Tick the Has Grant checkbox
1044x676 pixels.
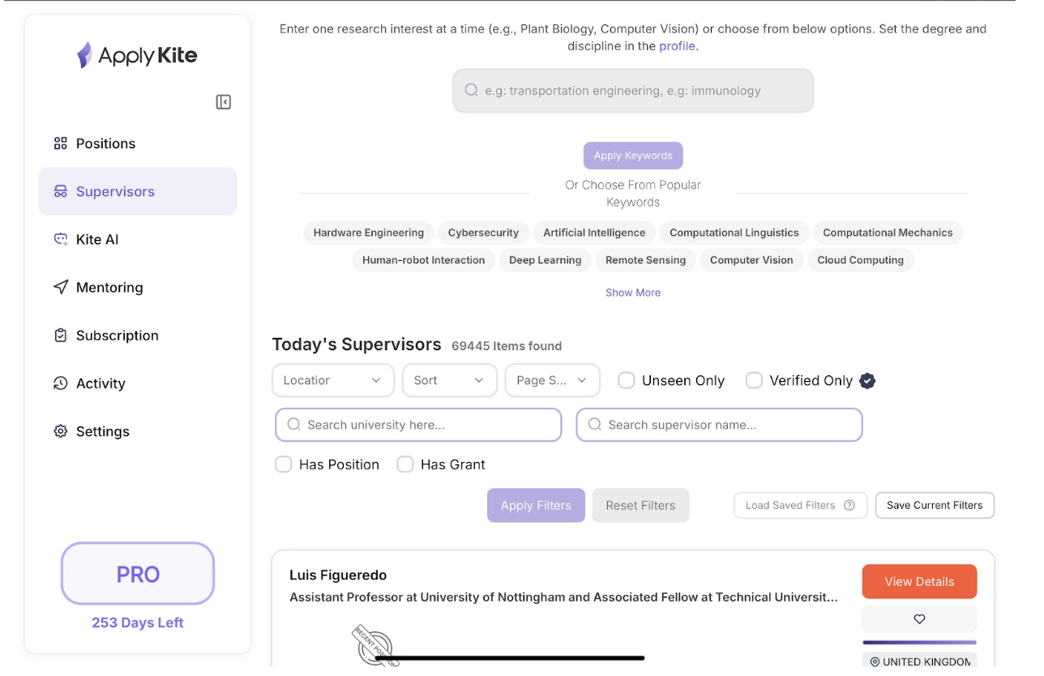point(405,464)
